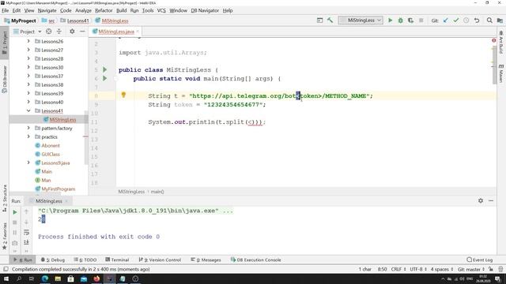Expand the Lessons30 folder
Image resolution: width=506 pixels, height=284 pixels.
[28, 67]
